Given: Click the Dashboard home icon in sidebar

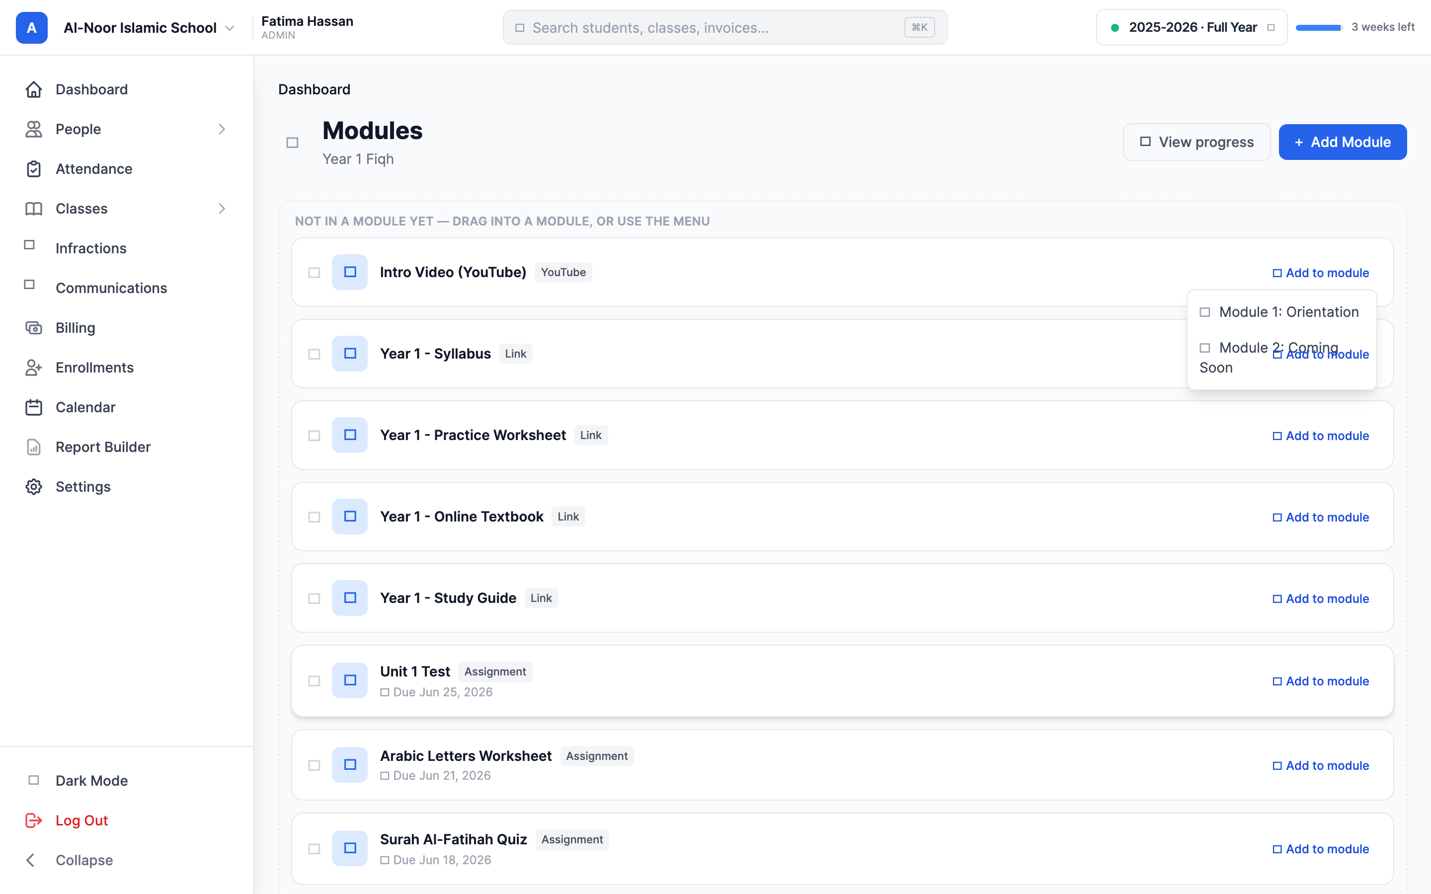Looking at the screenshot, I should click(34, 89).
